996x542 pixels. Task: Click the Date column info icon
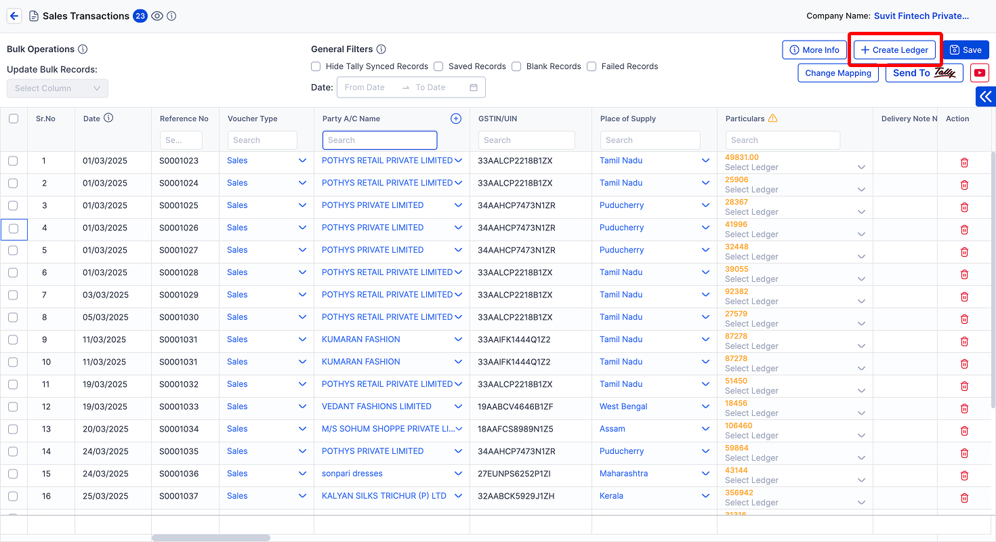point(108,118)
